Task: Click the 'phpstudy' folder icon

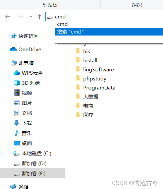Action: (78, 78)
